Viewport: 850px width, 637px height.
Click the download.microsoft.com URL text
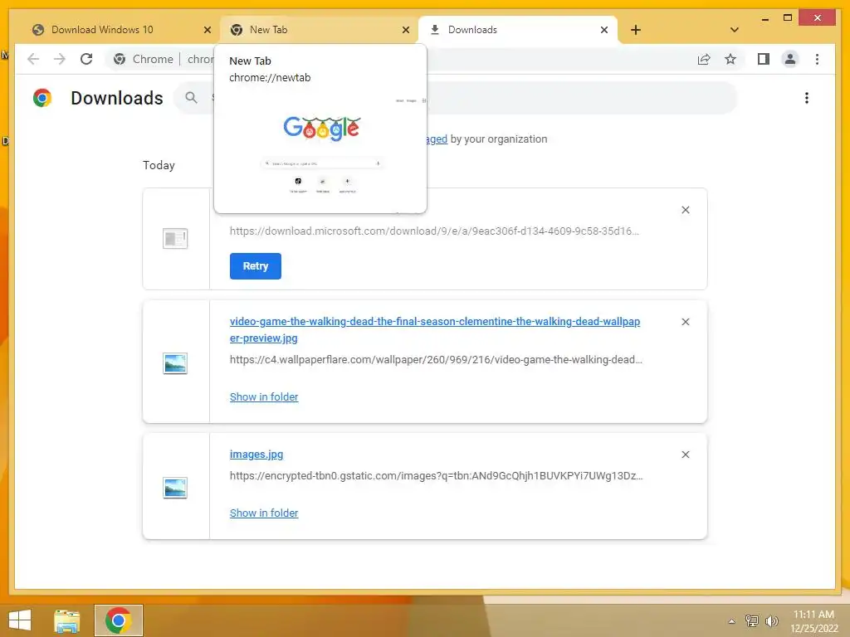pyautogui.click(x=434, y=231)
